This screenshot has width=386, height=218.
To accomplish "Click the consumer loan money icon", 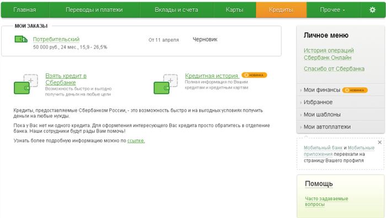I will point(21,39).
